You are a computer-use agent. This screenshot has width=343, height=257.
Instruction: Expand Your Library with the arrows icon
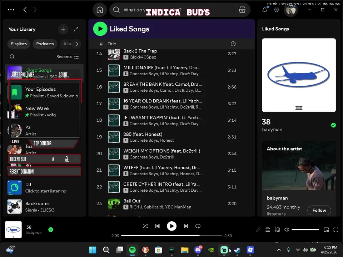[76, 29]
